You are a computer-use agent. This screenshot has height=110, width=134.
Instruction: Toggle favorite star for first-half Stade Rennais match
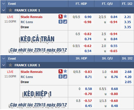(x=65, y=71)
